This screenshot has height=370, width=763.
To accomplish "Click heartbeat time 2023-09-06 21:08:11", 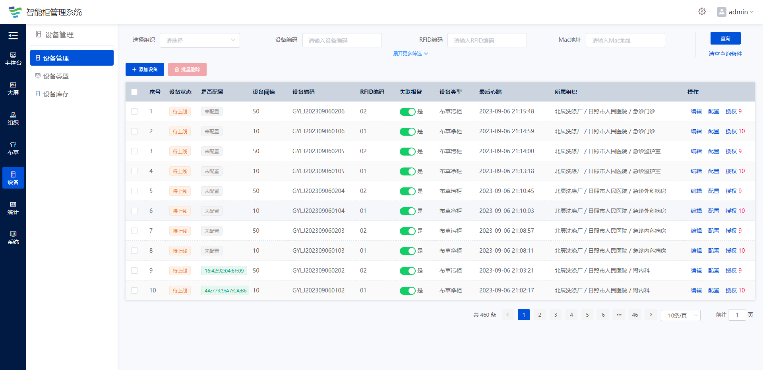I will click(507, 251).
